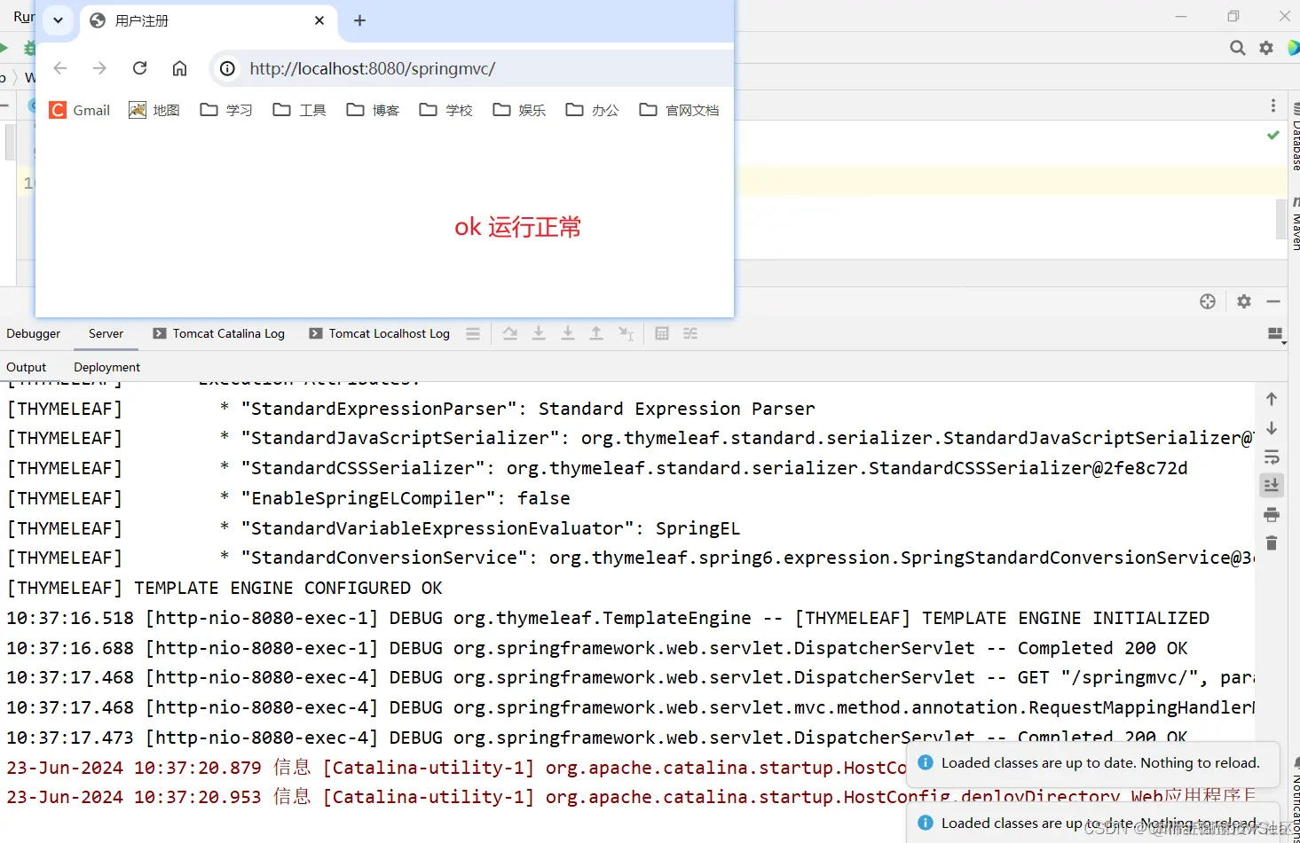Open the 娱乐 bookmark folder

tap(519, 110)
